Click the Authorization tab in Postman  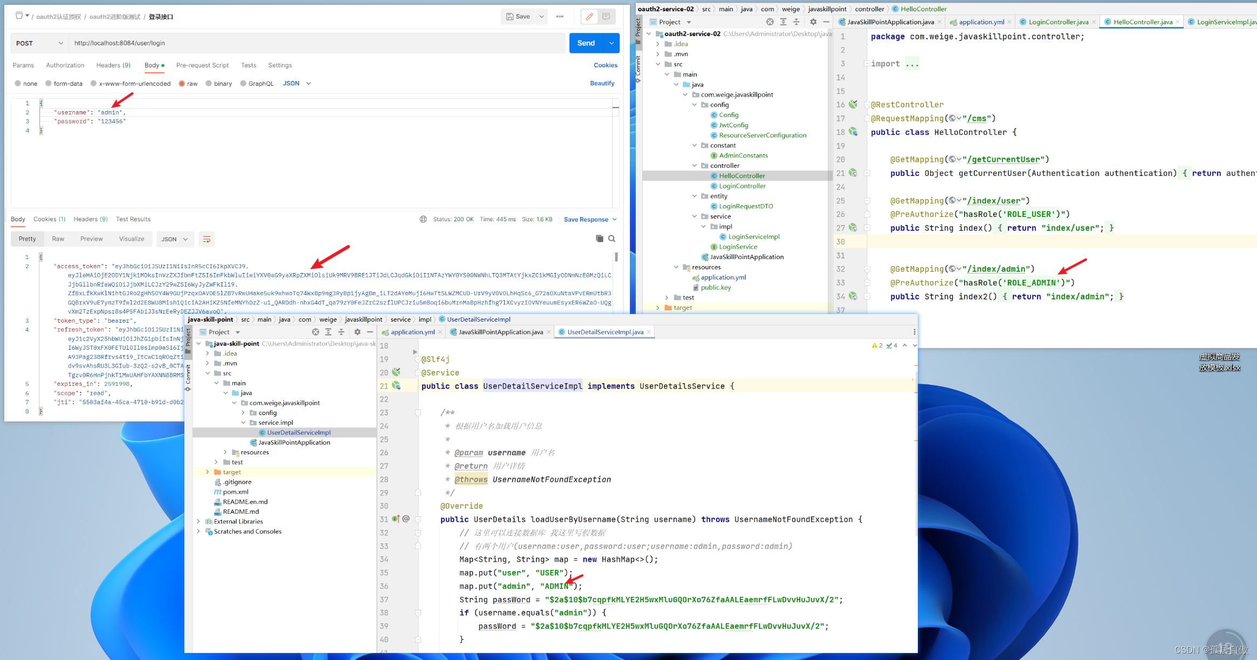[65, 65]
